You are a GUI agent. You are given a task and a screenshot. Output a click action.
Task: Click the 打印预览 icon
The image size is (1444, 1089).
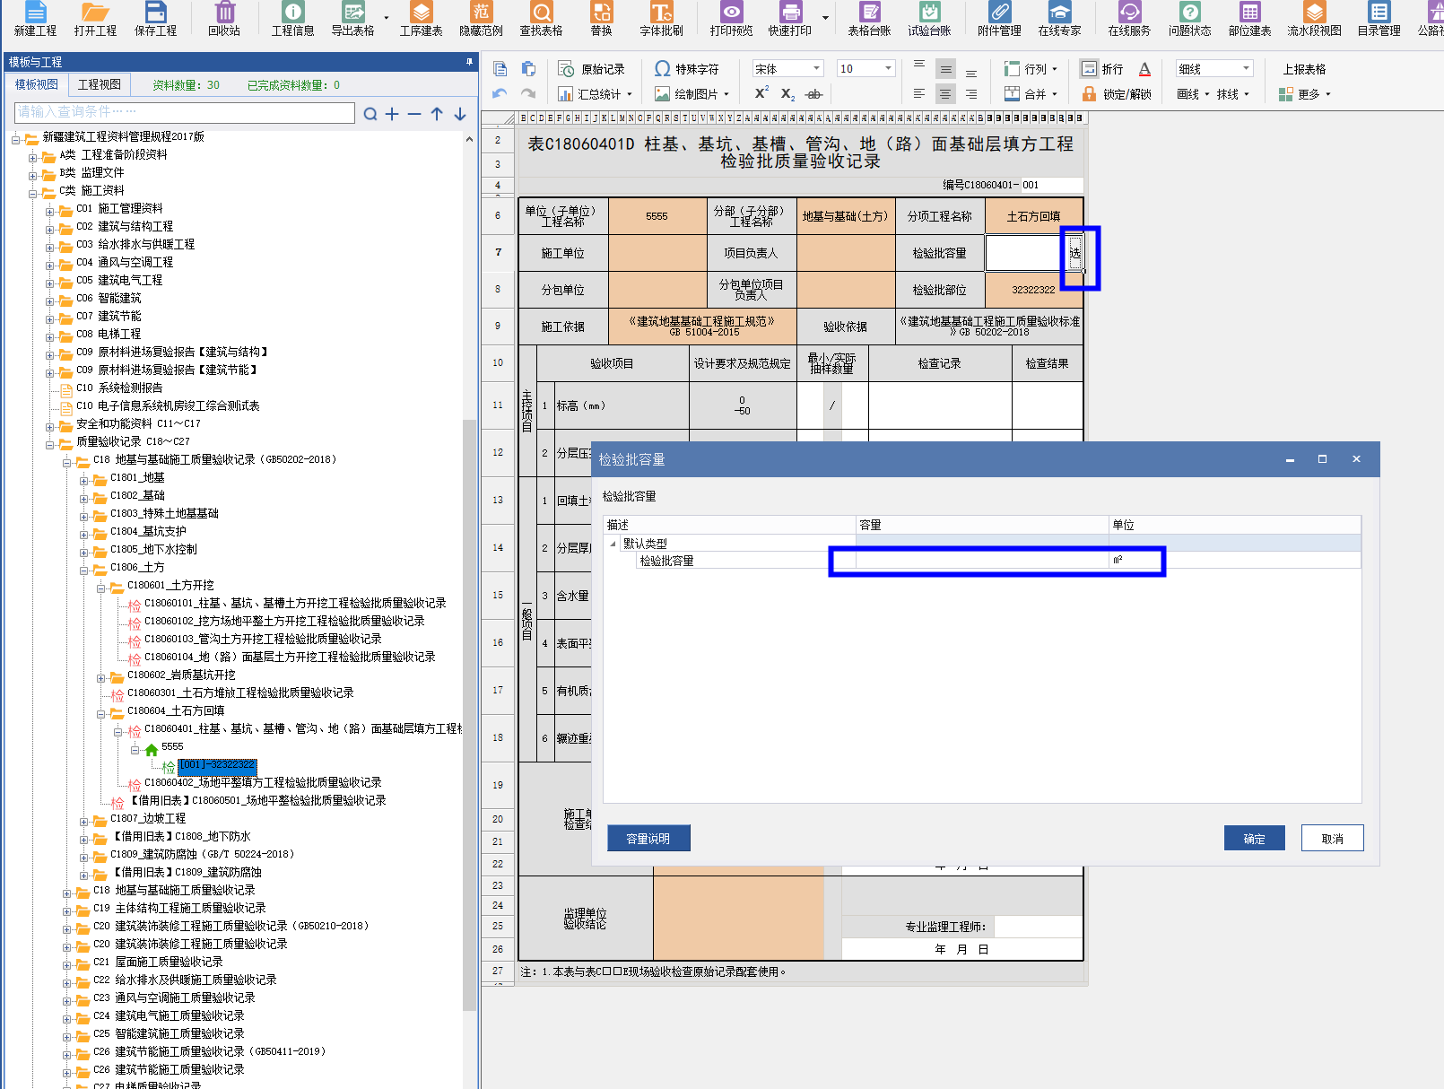point(732,19)
